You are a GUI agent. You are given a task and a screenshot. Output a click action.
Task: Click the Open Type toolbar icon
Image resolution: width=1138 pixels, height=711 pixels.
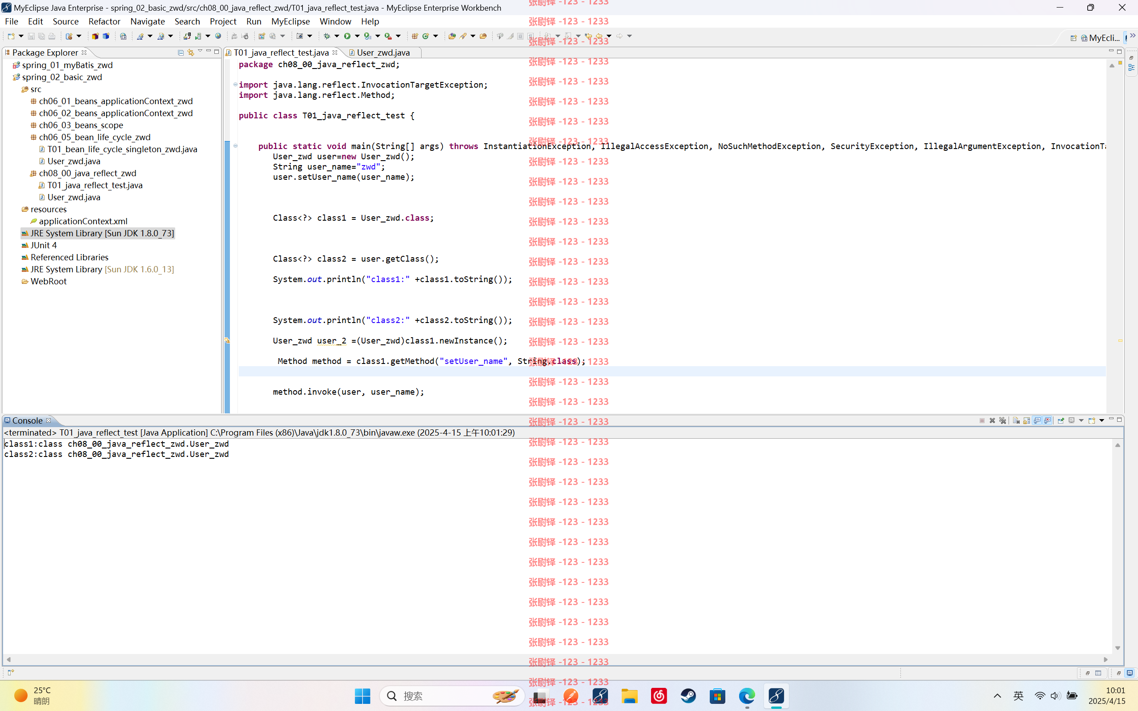pos(452,36)
